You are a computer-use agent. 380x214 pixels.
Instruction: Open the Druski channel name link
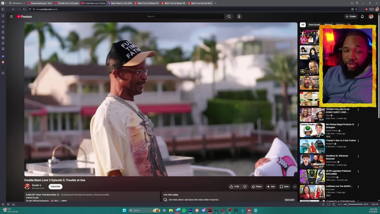(x=35, y=185)
